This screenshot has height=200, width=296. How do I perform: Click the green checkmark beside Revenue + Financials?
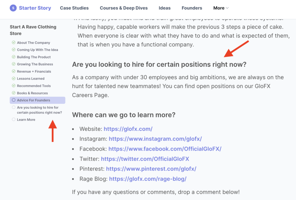[14, 71]
